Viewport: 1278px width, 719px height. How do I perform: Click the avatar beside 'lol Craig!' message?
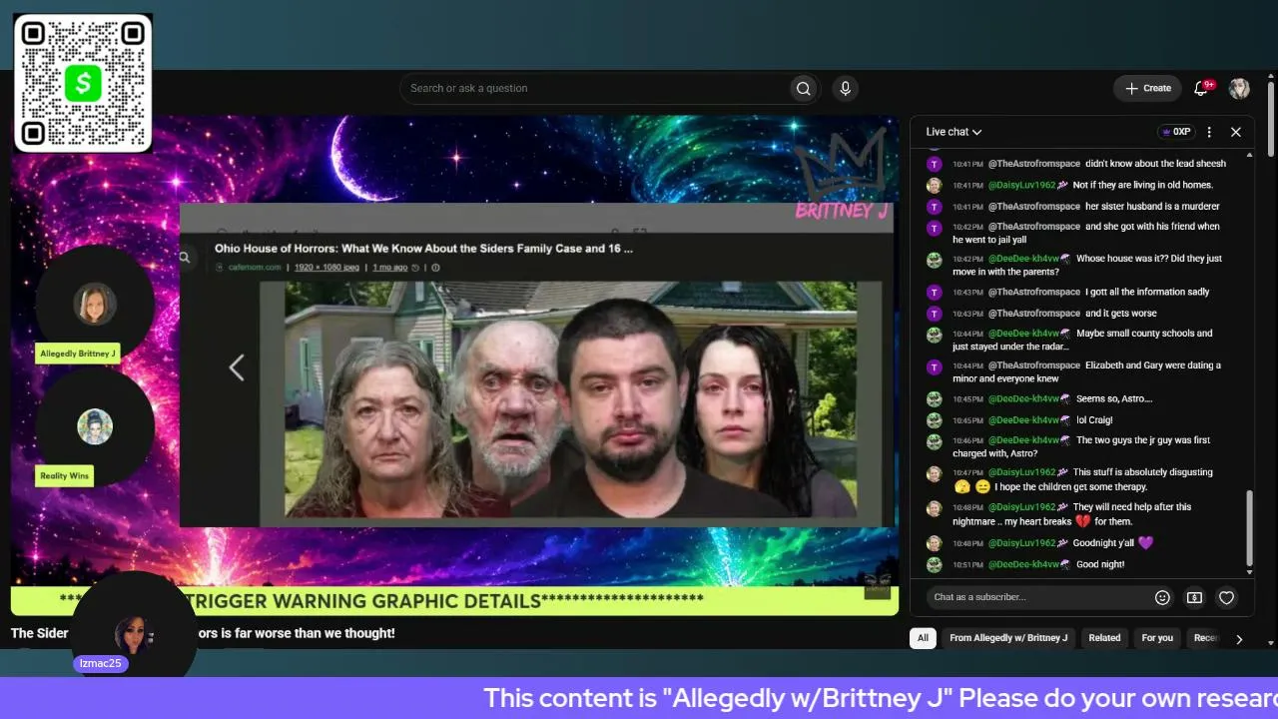(x=934, y=420)
